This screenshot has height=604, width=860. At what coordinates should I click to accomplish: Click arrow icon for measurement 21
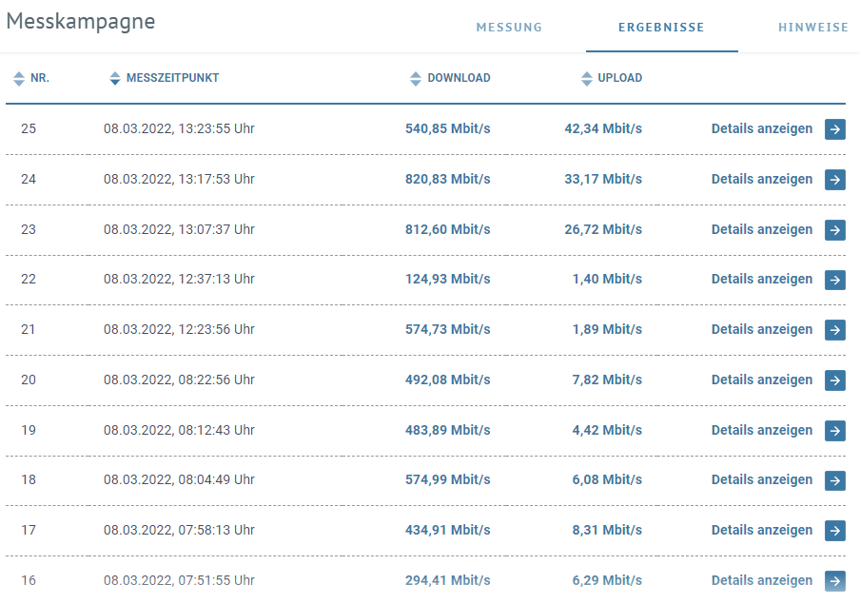[x=834, y=330]
